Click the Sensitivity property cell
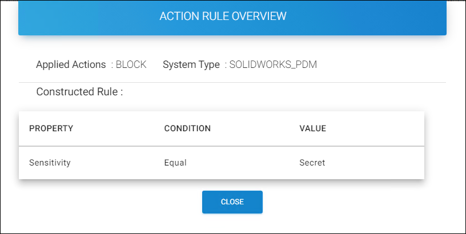Viewport: 466px width, 234px height. coord(50,163)
